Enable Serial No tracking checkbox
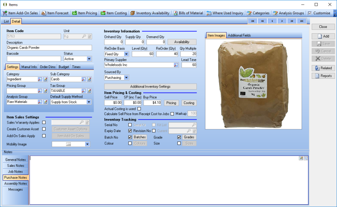 pos(130,125)
